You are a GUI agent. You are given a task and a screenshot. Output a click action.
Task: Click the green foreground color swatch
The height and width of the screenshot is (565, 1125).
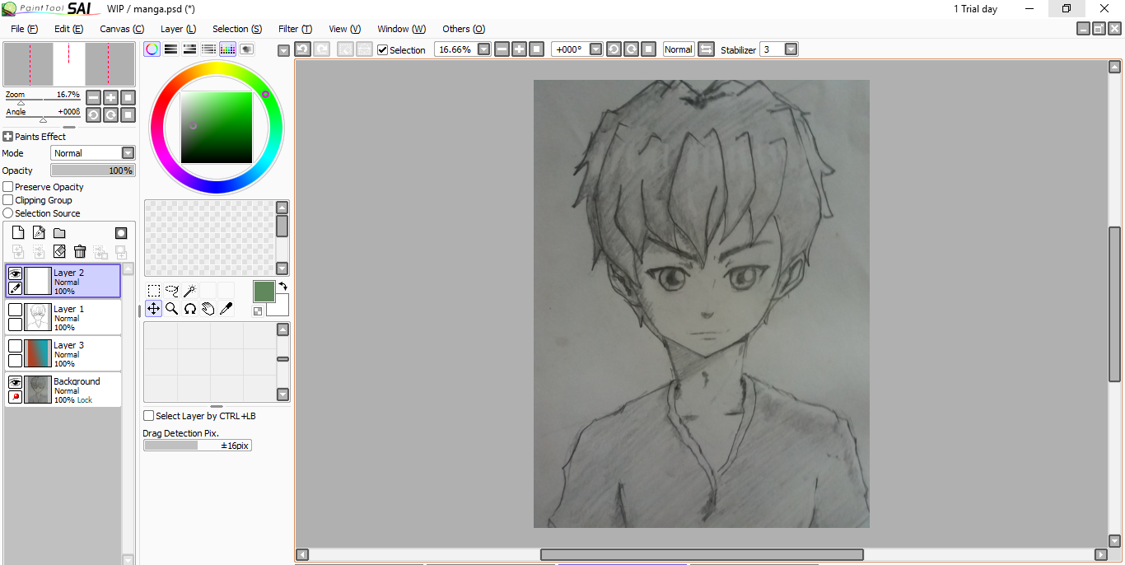264,291
